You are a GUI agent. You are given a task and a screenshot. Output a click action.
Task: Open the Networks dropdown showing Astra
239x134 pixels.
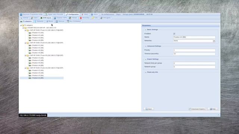(214, 41)
